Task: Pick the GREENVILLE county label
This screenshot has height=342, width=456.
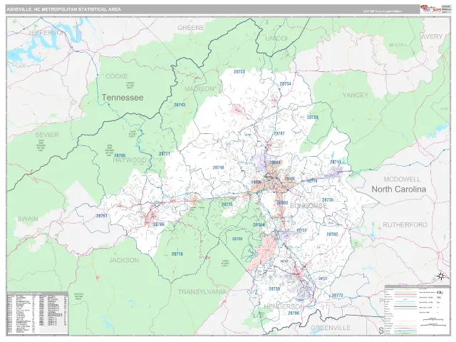Action: pyautogui.click(x=331, y=328)
